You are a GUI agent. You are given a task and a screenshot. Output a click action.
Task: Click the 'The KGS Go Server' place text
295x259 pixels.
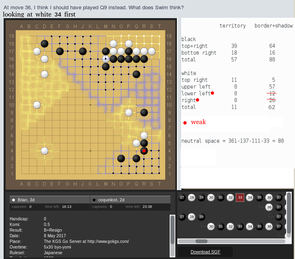[86, 242]
